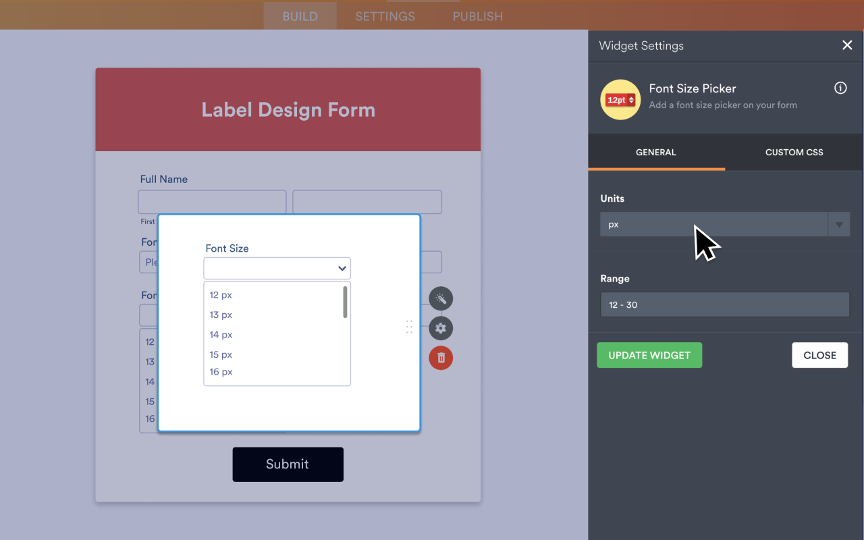This screenshot has height=540, width=864.
Task: Open the PUBLISH tab
Action: click(477, 16)
